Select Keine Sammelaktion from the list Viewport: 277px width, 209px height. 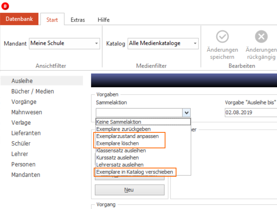pos(143,122)
